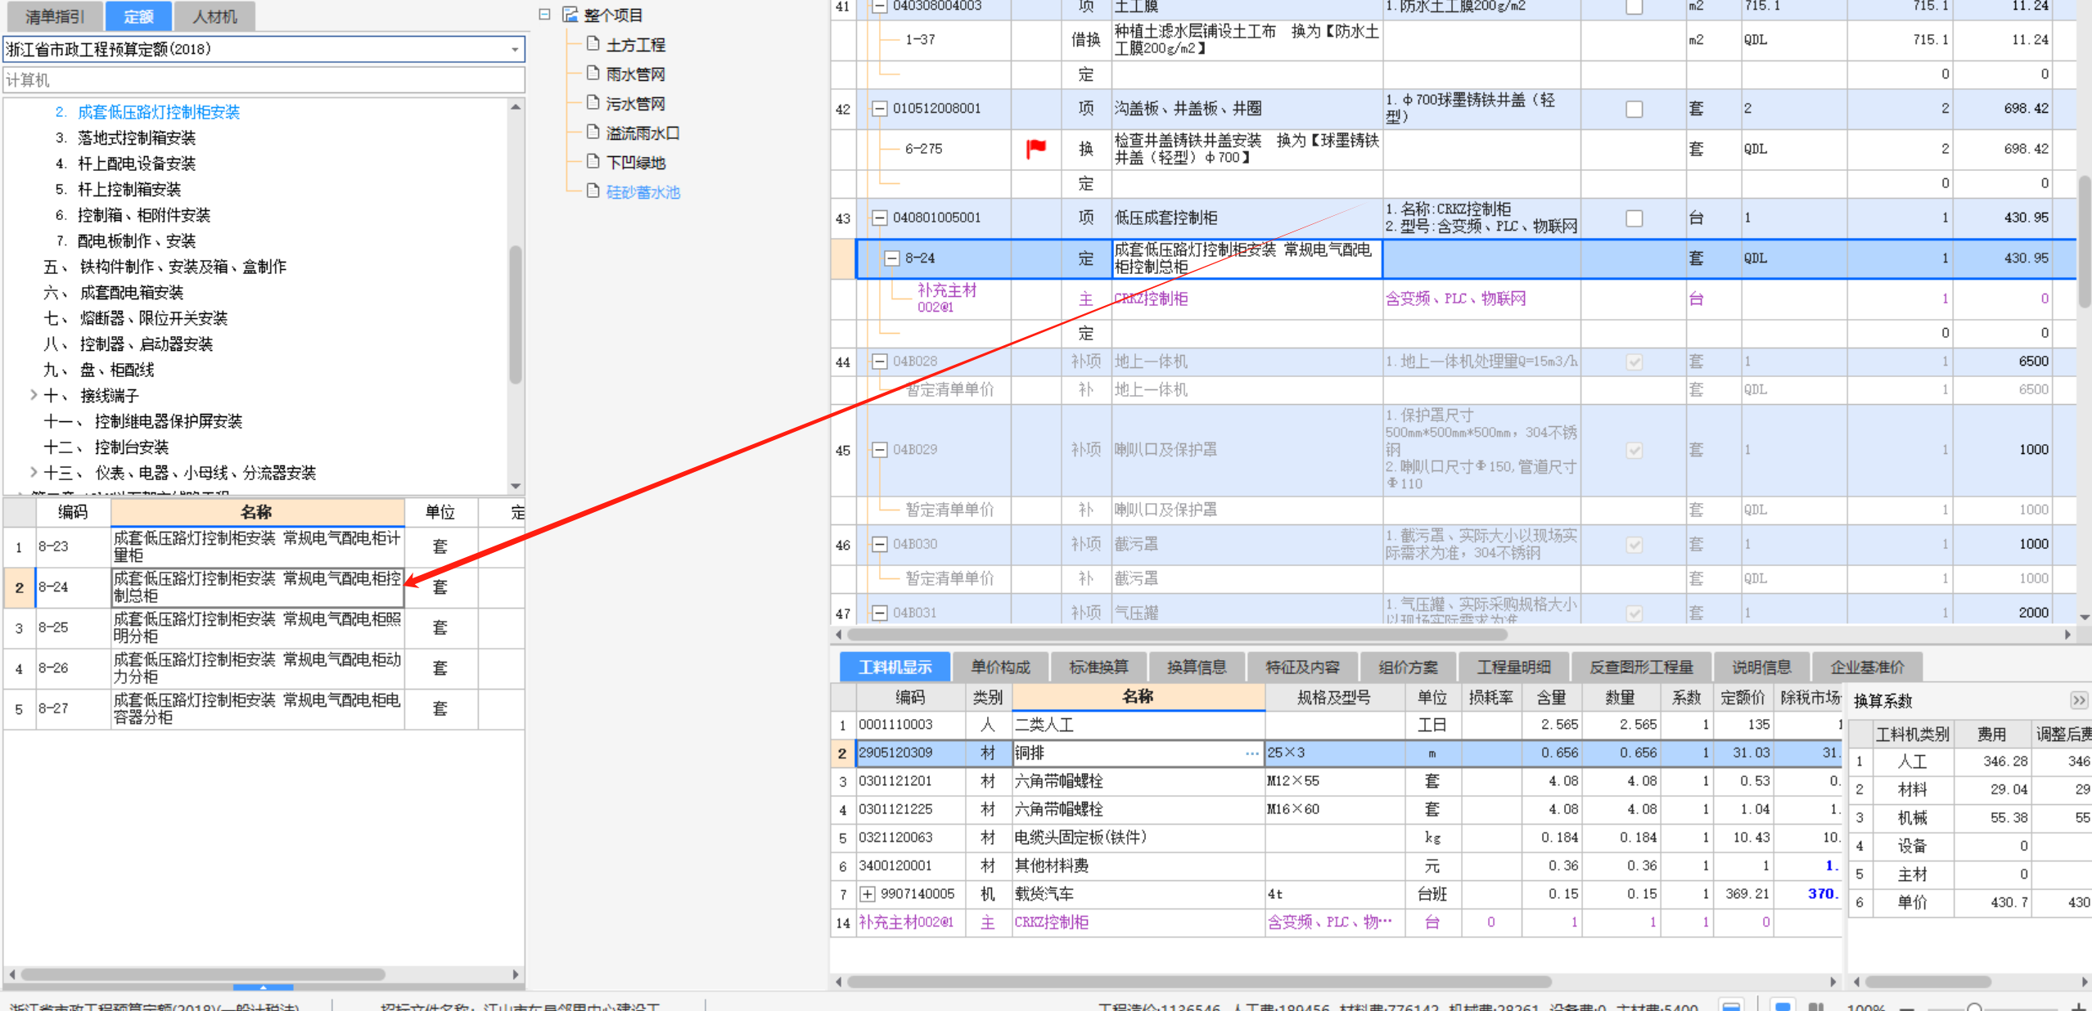This screenshot has width=2092, height=1011.
Task: Expand the 十、接线端子 node
Action: click(34, 395)
